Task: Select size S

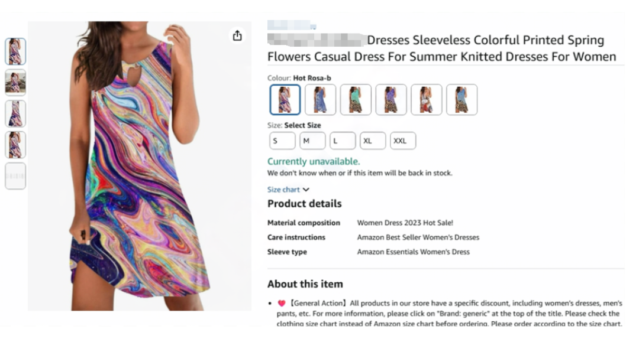Action: coord(282,141)
